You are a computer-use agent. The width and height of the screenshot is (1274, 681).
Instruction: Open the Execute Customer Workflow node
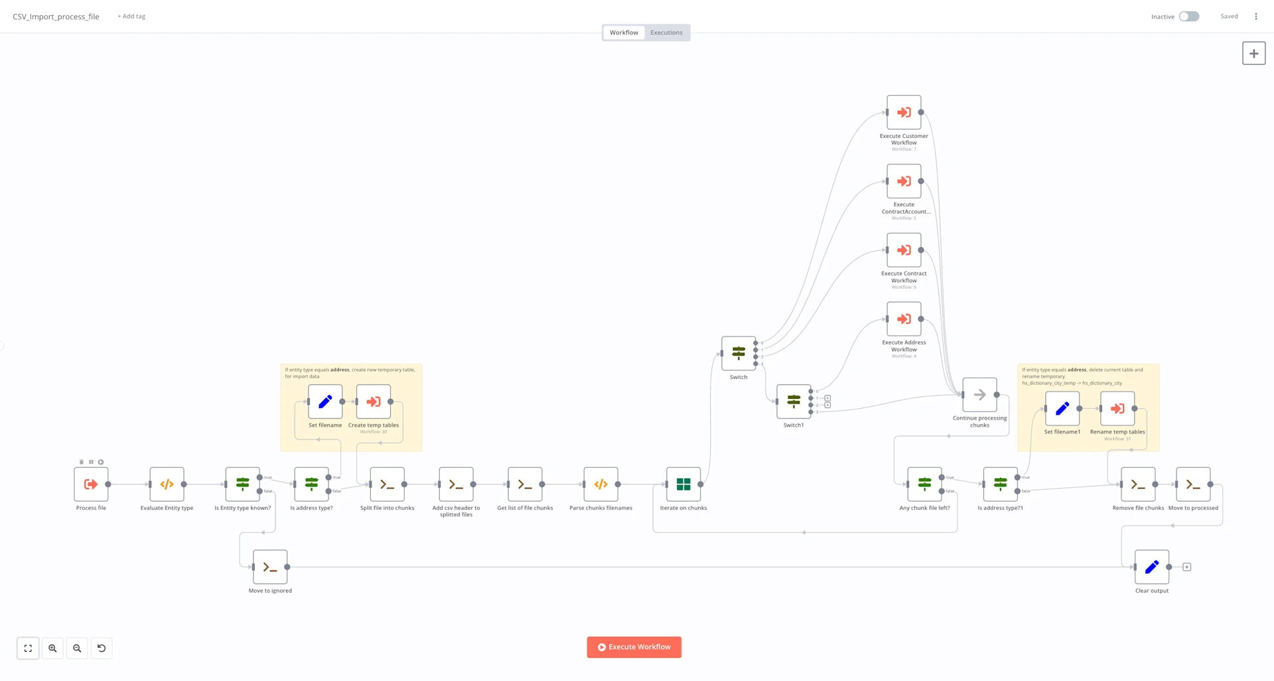[903, 112]
